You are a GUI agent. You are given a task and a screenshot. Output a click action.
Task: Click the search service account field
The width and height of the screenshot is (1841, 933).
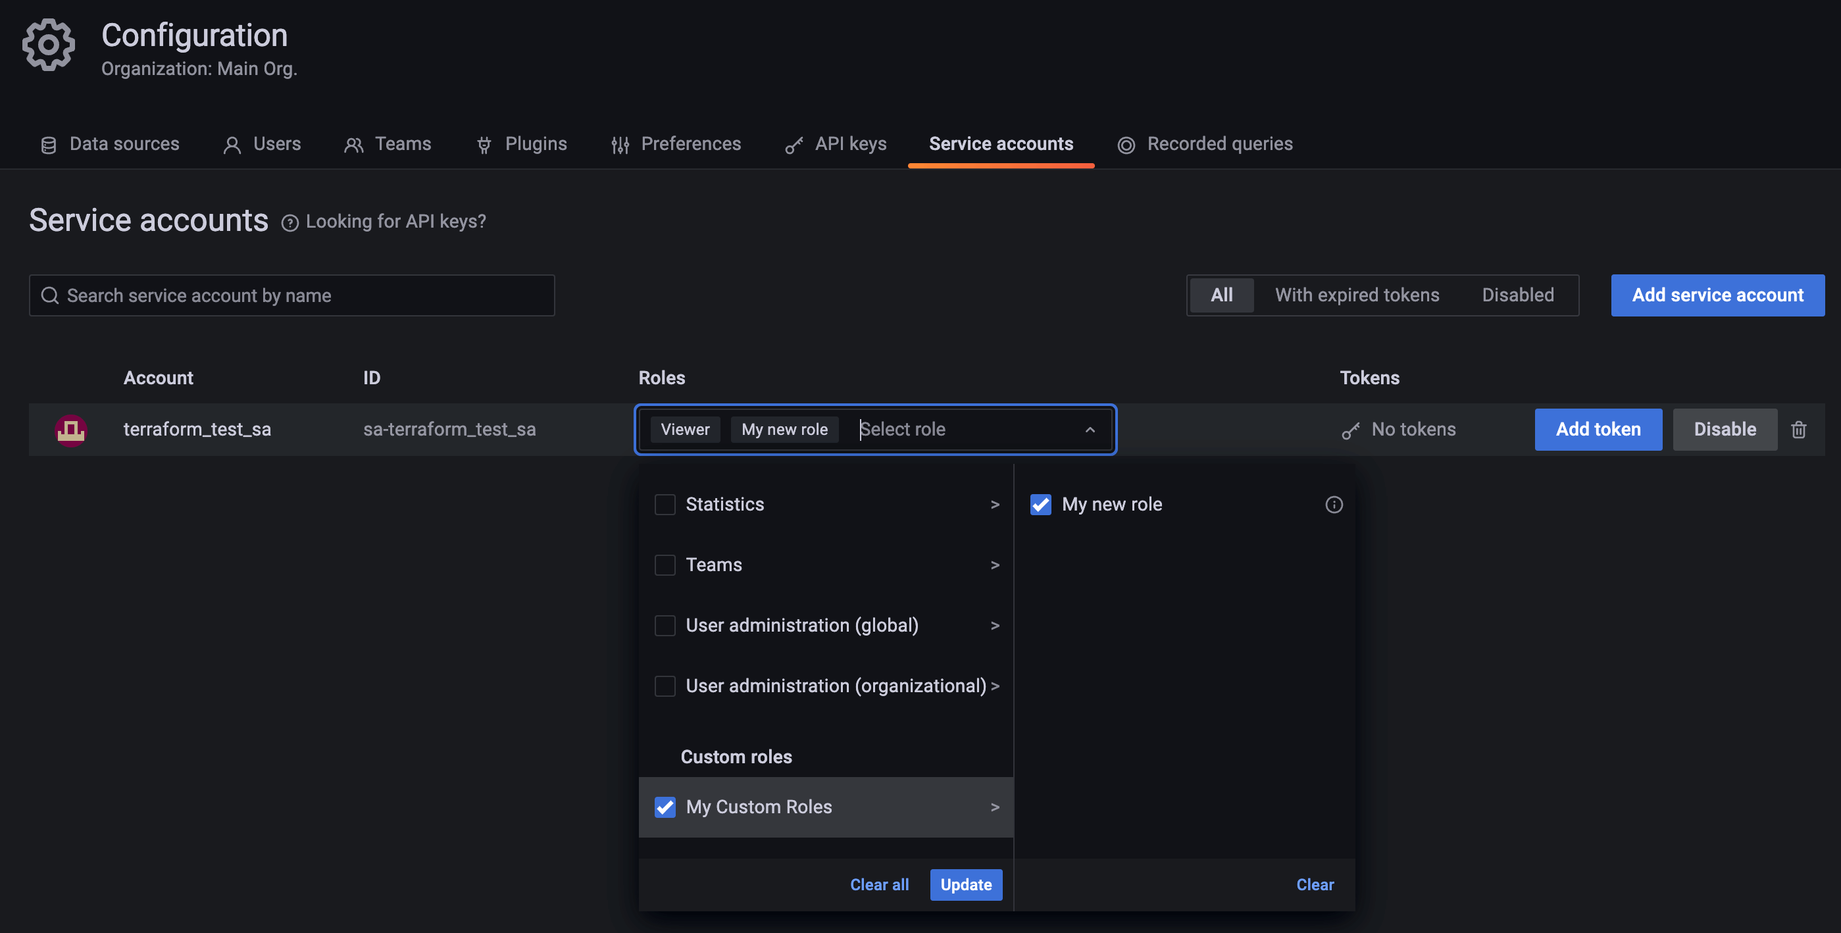click(291, 295)
